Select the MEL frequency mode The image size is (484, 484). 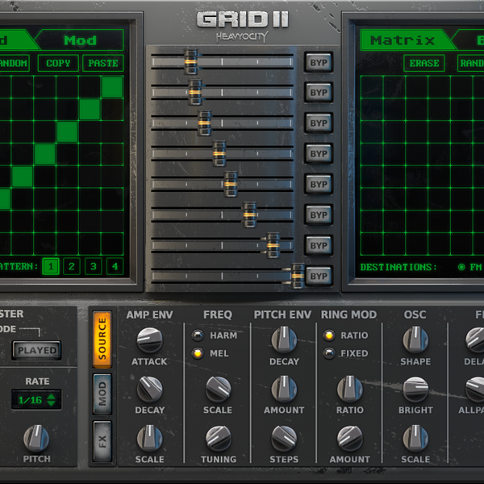click(198, 353)
